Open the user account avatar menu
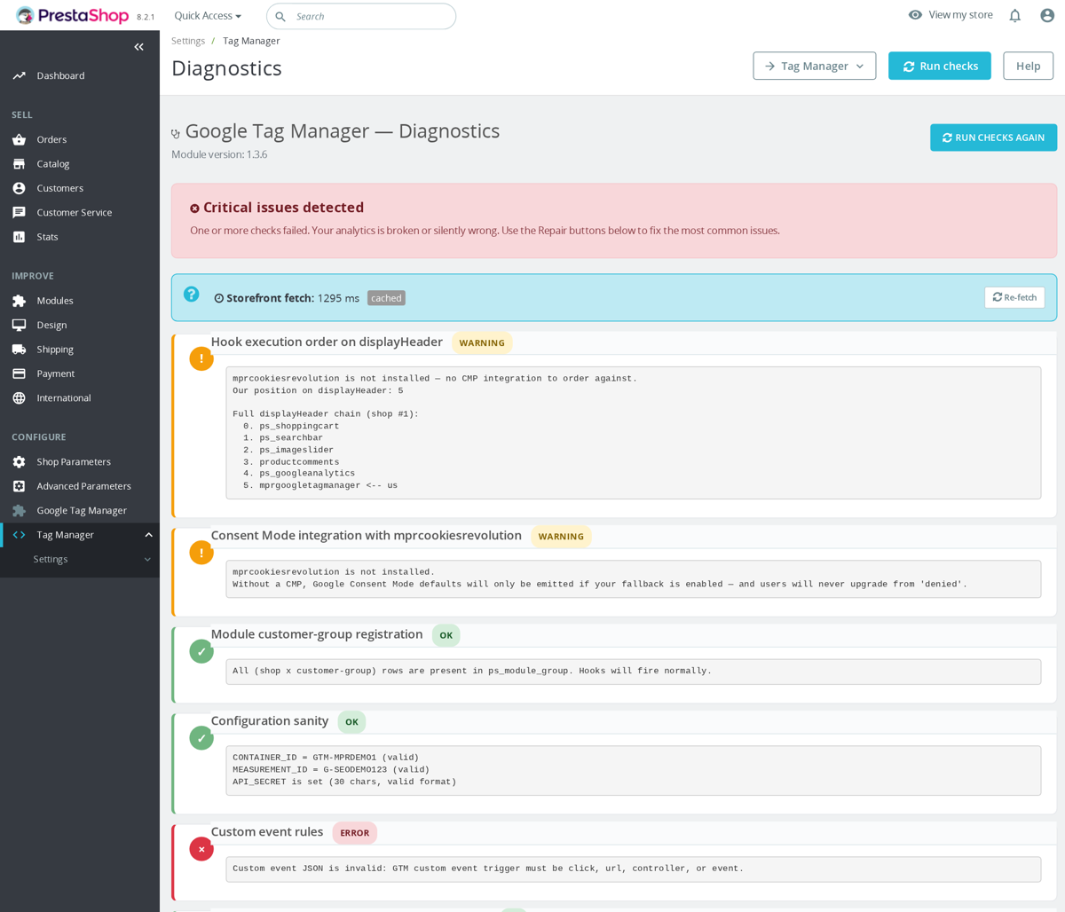Screen dimensions: 1065x912 (1047, 15)
